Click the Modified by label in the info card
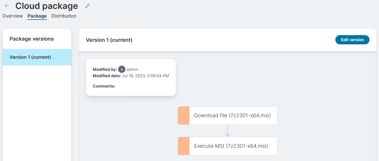Viewport: 379px width, 161px height. click(105, 69)
